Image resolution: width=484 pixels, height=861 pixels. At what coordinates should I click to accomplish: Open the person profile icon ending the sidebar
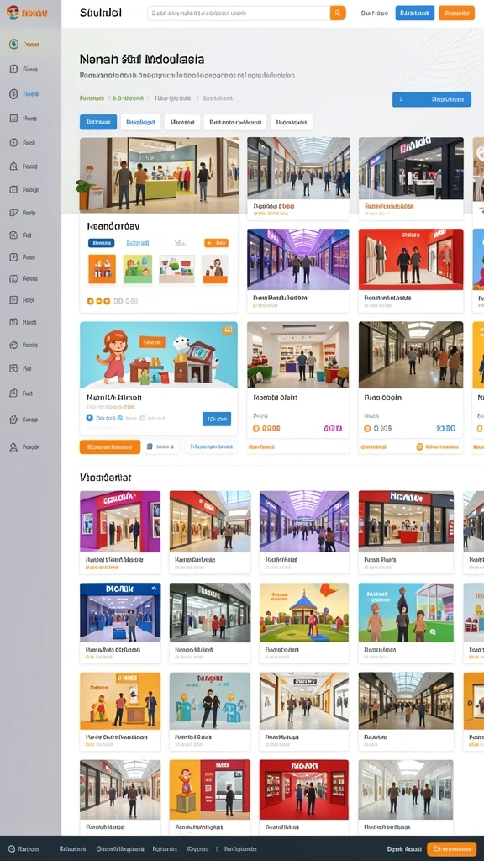click(x=13, y=447)
